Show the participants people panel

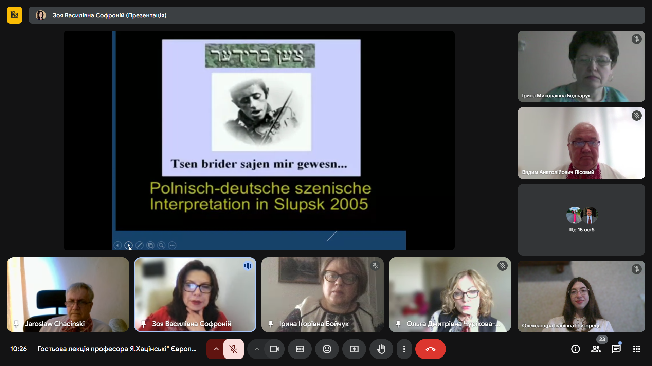coord(596,349)
